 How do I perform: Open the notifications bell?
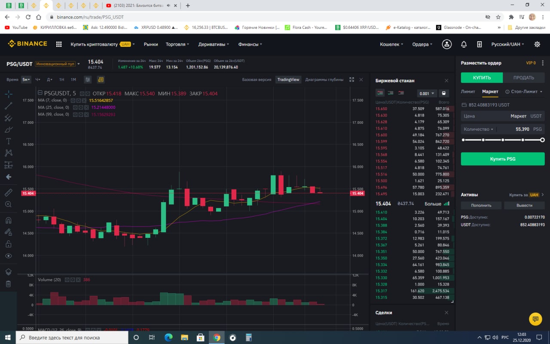[464, 44]
